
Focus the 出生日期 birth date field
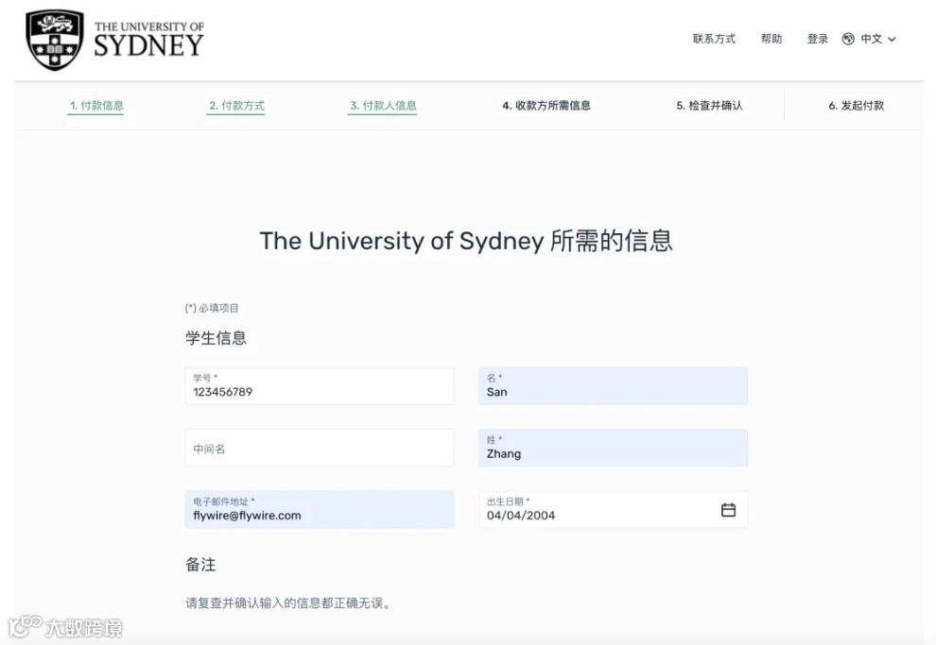click(613, 510)
